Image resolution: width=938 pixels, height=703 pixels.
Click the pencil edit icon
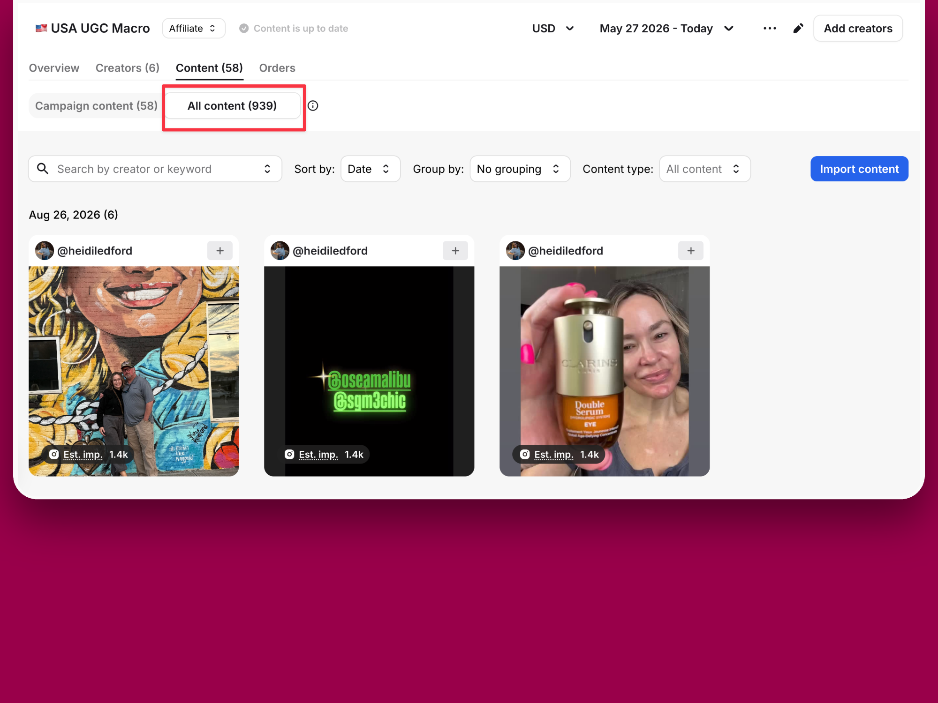[798, 29]
